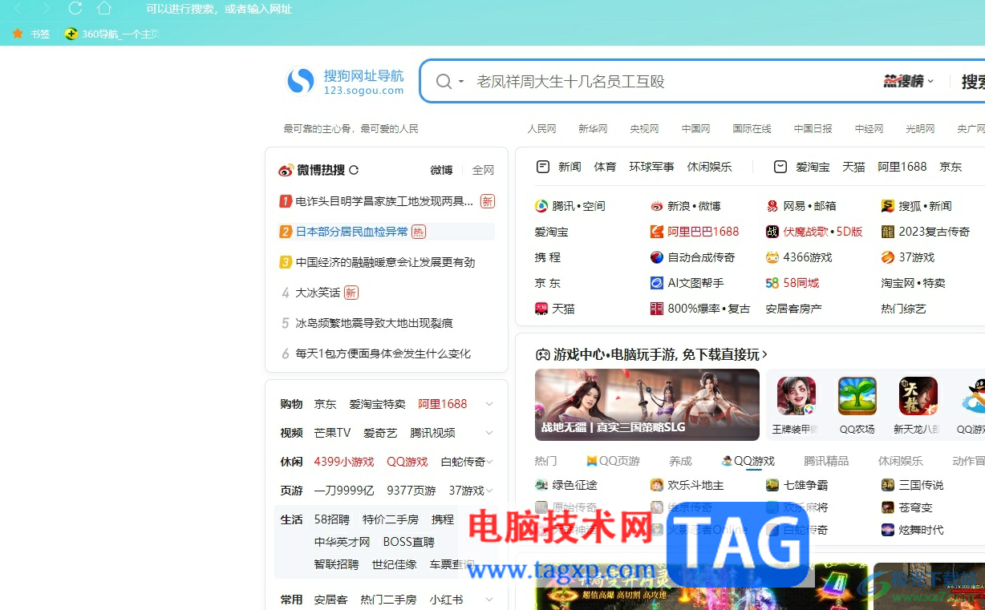
Task: Click the 自动合成传奇 icon
Action: tap(657, 257)
